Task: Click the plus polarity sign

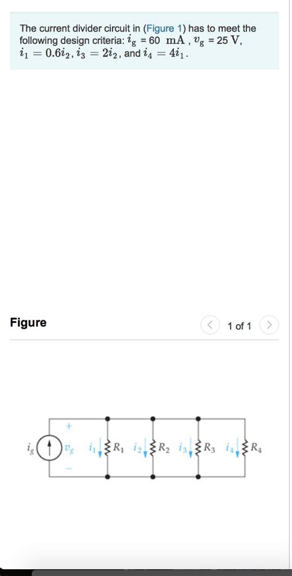Action: 68,426
